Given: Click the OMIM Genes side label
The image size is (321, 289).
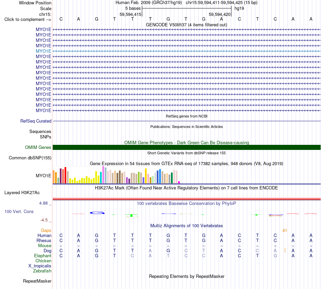Looking at the screenshot, I should click(x=38, y=148).
